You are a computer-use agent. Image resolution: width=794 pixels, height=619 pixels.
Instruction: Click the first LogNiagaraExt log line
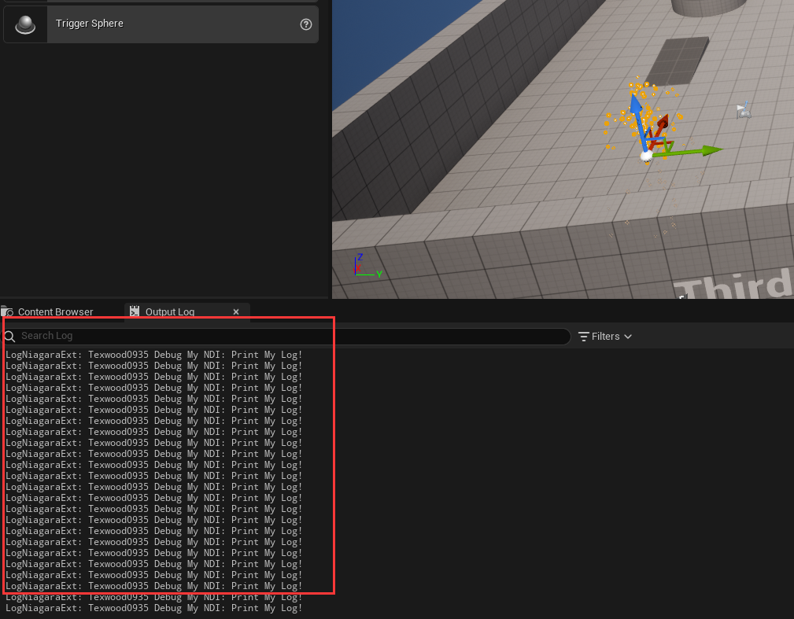tap(153, 355)
